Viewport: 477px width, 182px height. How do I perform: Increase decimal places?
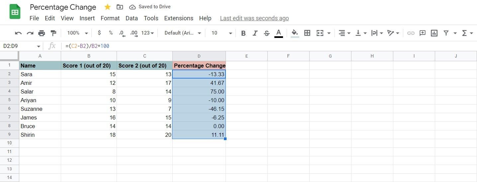click(x=134, y=33)
